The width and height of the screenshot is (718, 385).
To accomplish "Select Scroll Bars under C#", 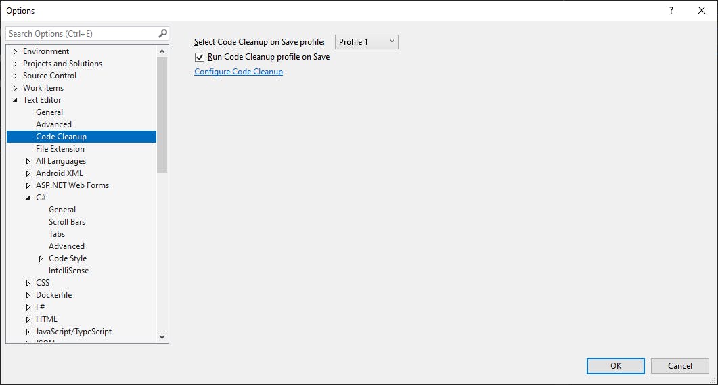I will [x=67, y=222].
